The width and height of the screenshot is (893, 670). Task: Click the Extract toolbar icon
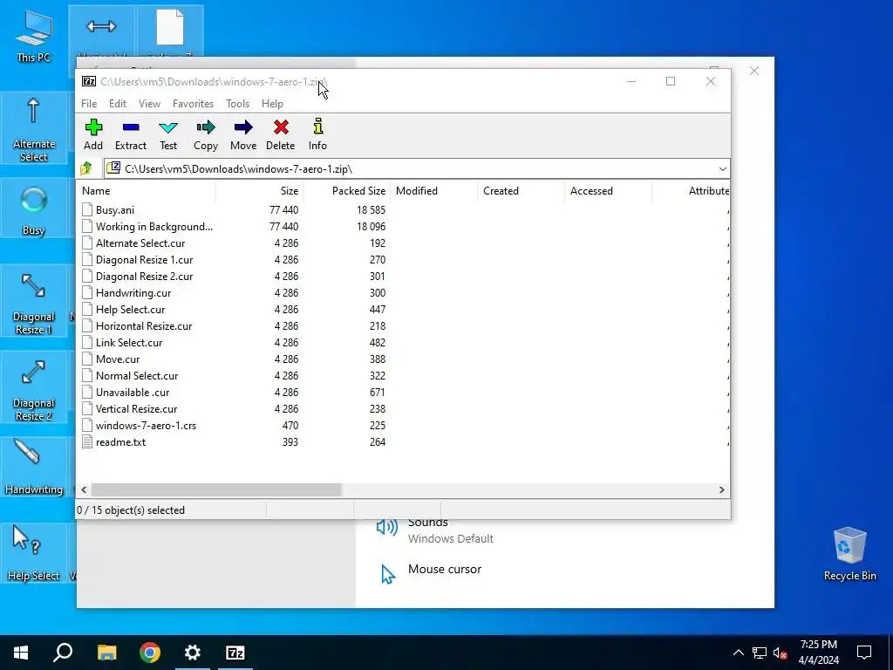(x=131, y=135)
